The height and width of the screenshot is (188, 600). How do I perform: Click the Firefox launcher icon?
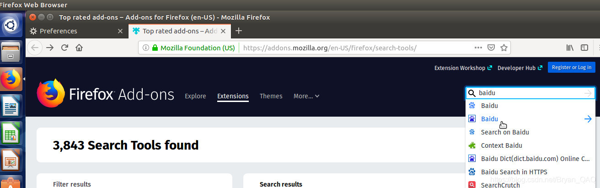tap(11, 79)
